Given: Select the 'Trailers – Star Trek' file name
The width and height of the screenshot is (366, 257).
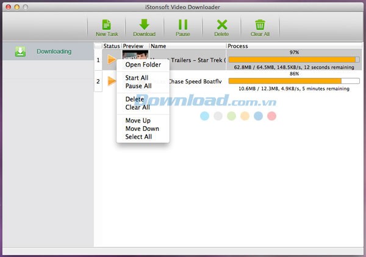Looking at the screenshot, I should (198, 60).
